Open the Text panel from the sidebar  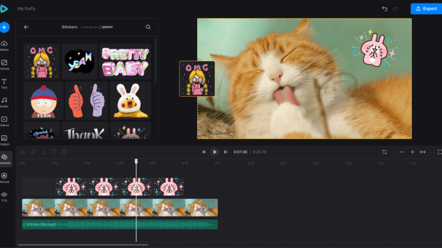(4, 83)
